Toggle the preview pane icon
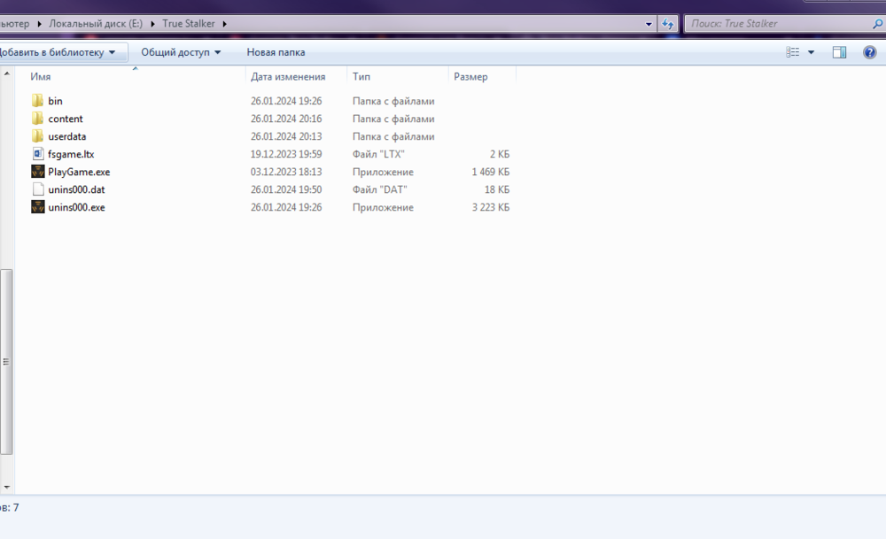 [x=839, y=52]
